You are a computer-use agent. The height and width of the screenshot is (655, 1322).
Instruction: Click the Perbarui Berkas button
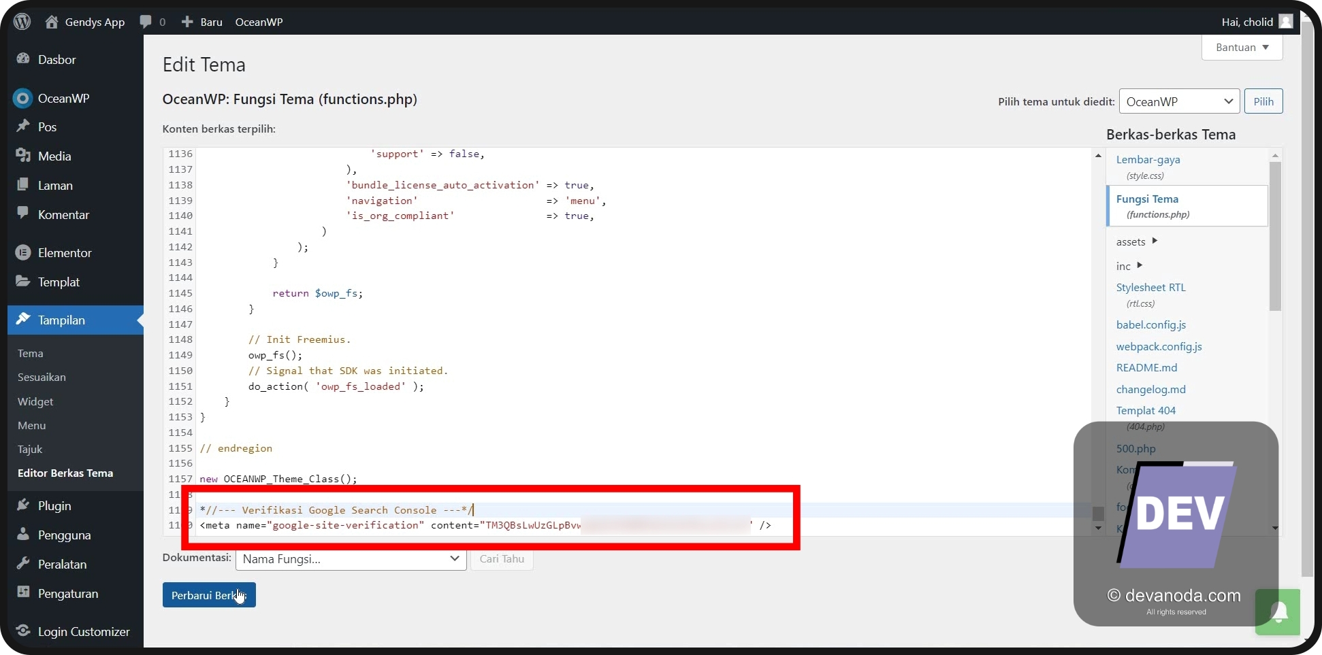[209, 595]
